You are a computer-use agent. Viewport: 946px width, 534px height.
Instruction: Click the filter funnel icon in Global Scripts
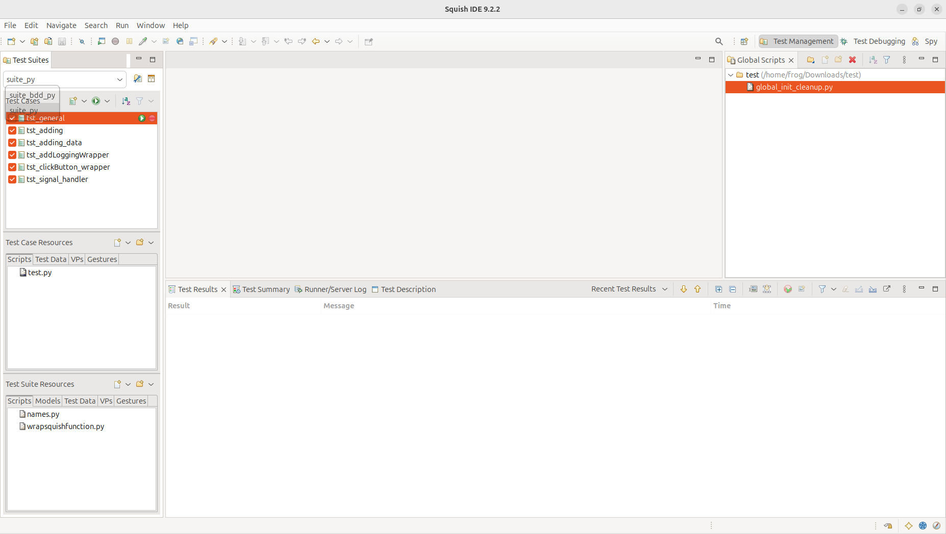(x=887, y=60)
